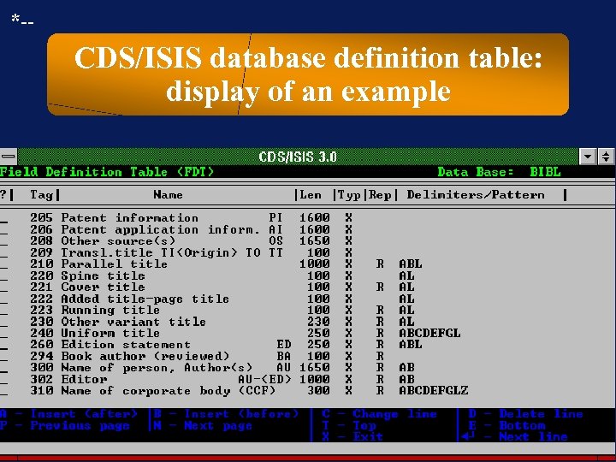Select the Book author (reviewed) row
This screenshot has width=616, height=462.
[x=191, y=356]
